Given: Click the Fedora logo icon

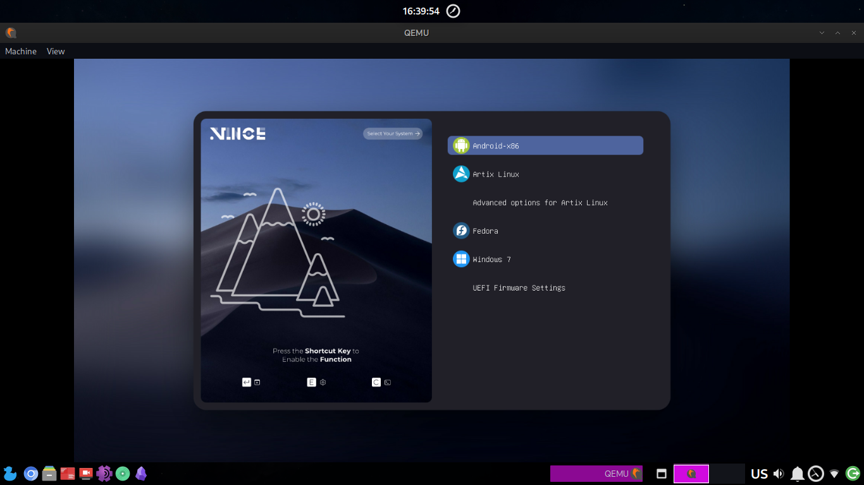Looking at the screenshot, I should click(461, 231).
